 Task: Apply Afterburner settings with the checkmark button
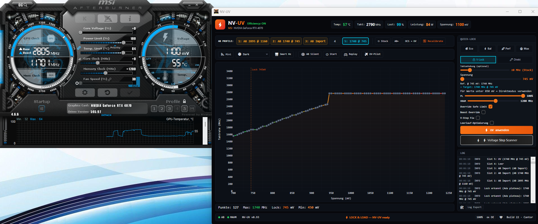point(130,92)
